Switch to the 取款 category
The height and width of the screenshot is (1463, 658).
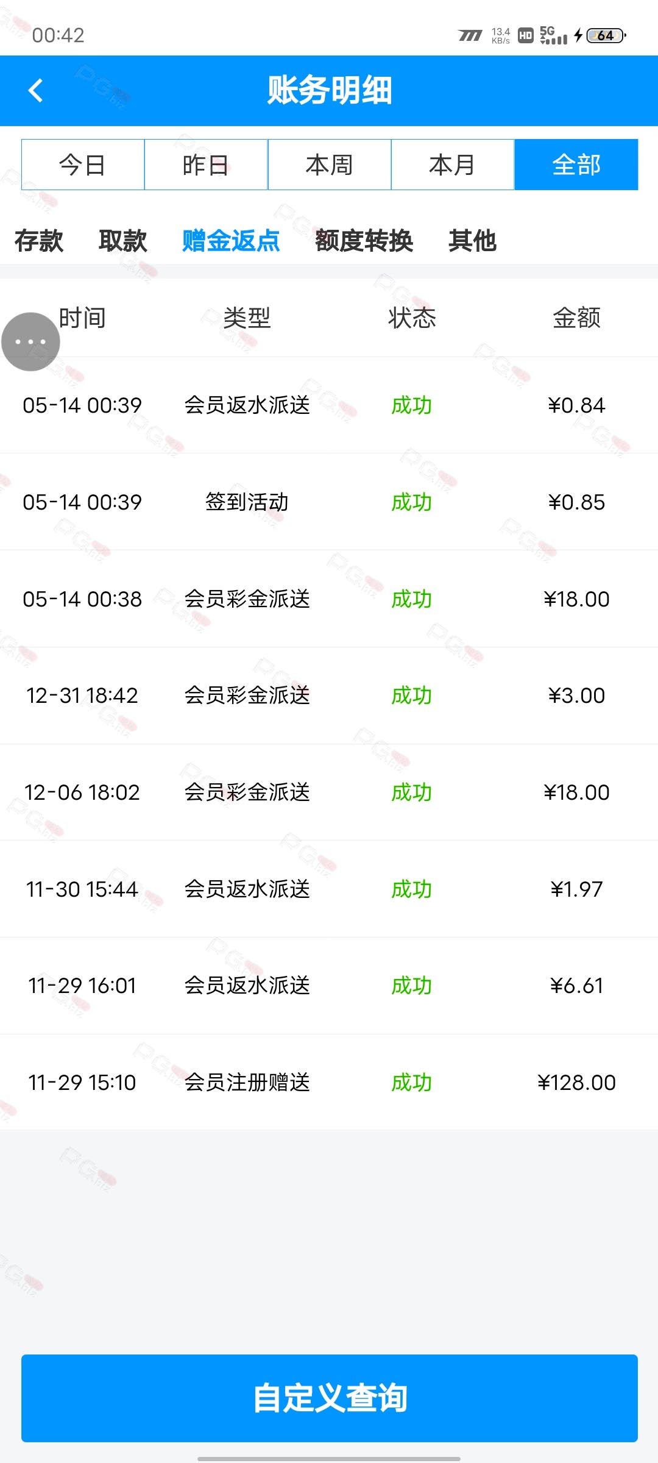tap(123, 241)
